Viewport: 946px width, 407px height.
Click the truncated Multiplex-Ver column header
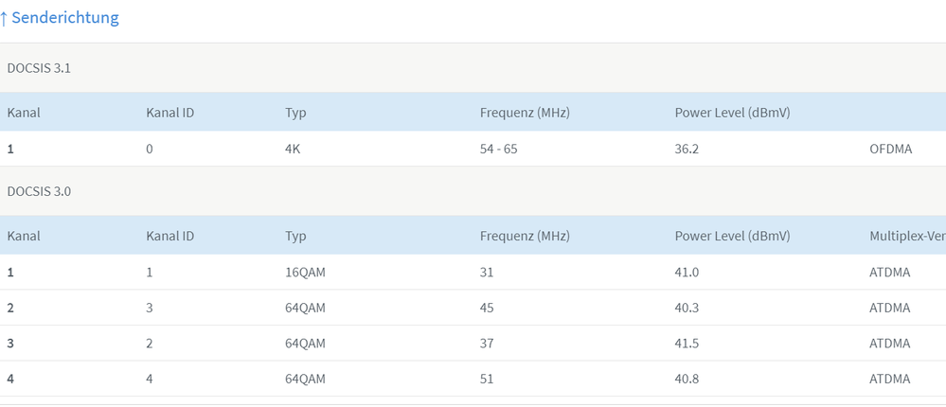[906, 236]
